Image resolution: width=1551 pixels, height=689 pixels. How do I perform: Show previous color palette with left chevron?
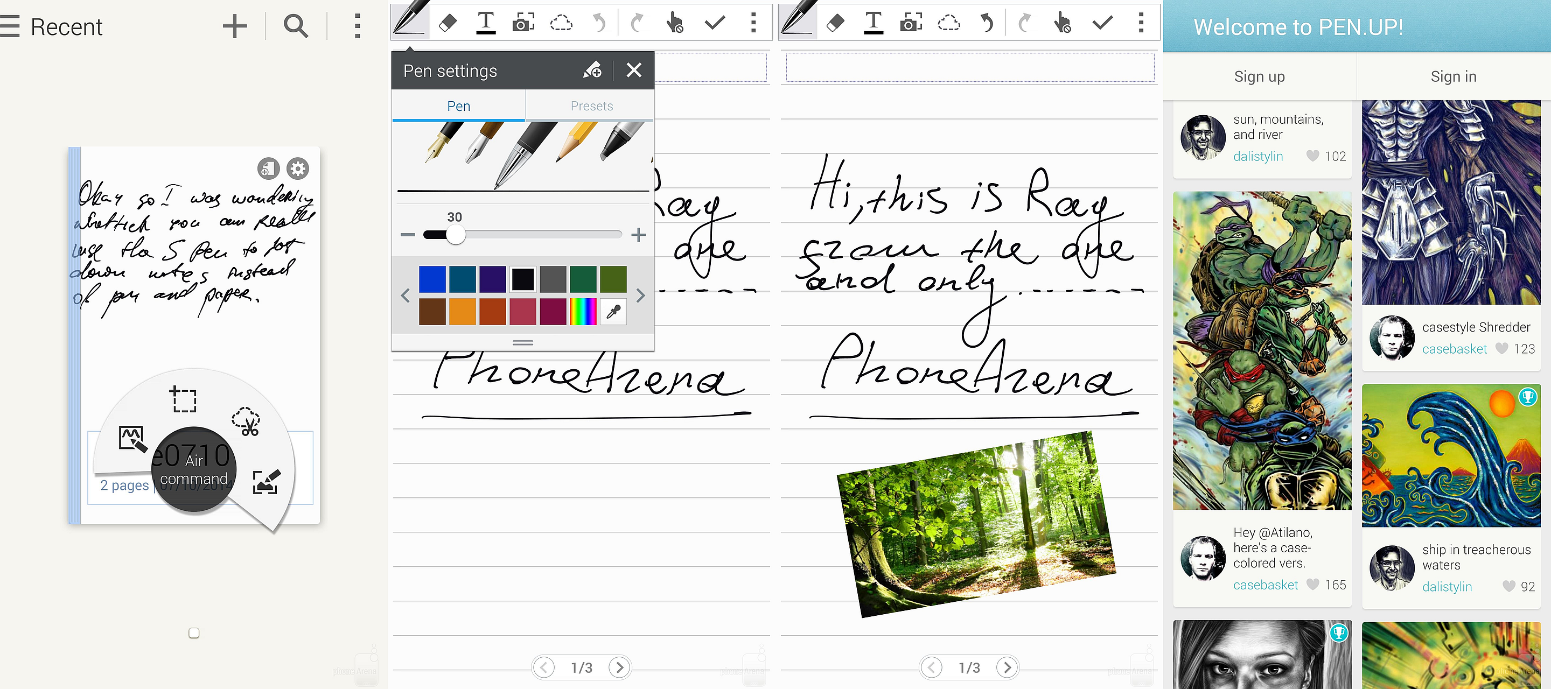405,296
